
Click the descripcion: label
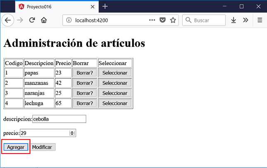pos(18,119)
